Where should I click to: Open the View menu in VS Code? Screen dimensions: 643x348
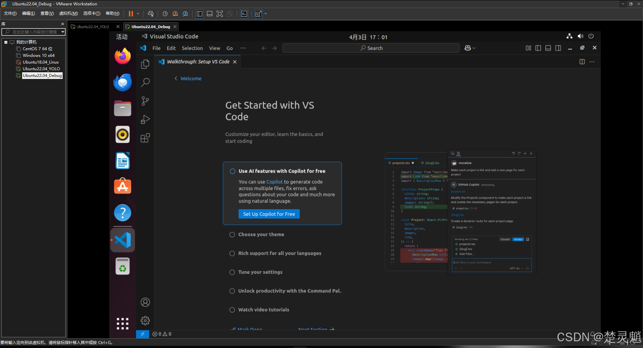(215, 48)
